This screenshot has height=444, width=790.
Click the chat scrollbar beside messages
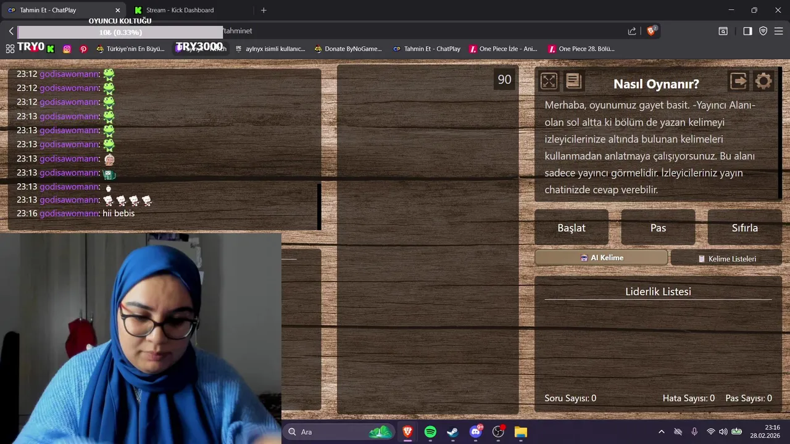tap(319, 206)
